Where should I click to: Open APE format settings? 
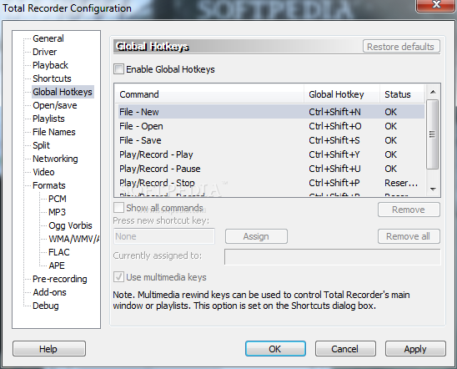[57, 265]
